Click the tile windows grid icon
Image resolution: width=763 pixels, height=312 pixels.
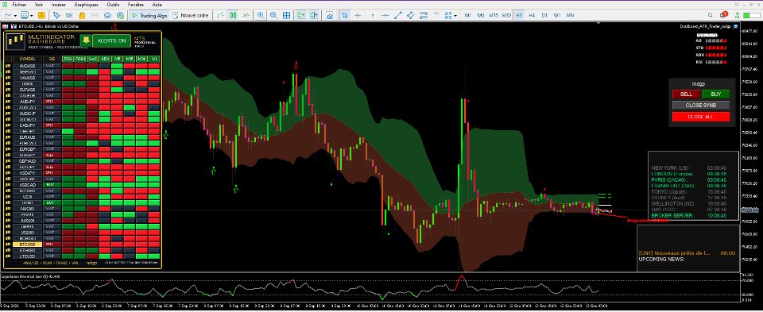[287, 16]
